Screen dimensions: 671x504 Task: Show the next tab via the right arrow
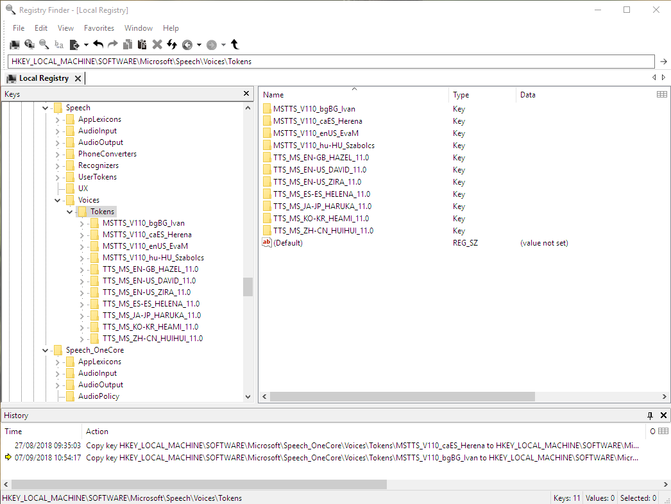coord(664,78)
